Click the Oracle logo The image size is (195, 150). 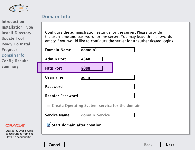click(x=15, y=125)
